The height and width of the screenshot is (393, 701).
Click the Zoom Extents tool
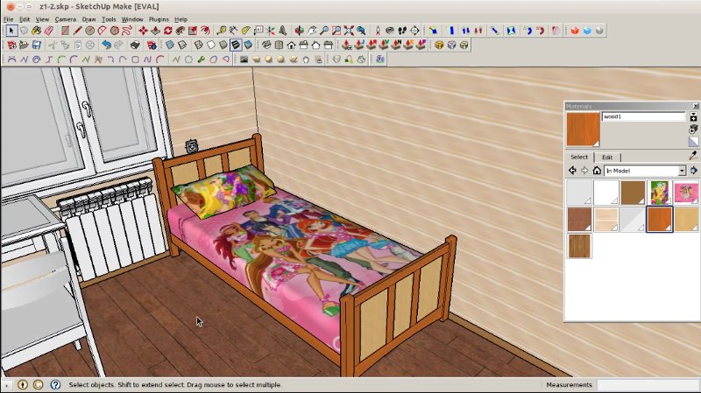(x=349, y=31)
